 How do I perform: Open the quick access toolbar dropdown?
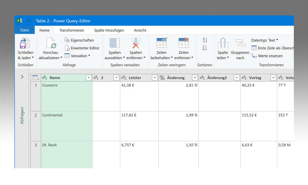point(29,21)
